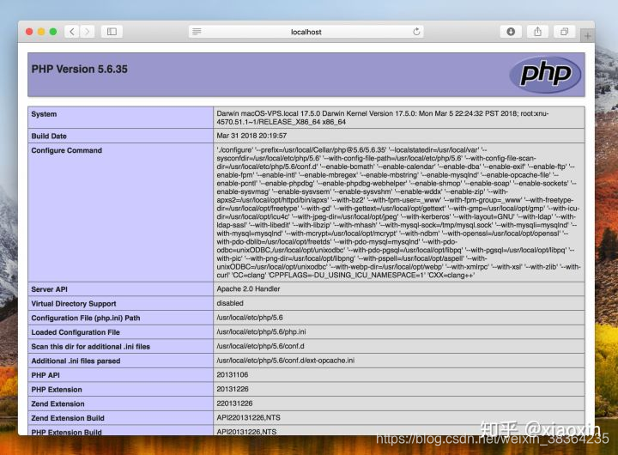Click the API220131226,NTS value
Screen dimensions: 618x455
(x=248, y=417)
